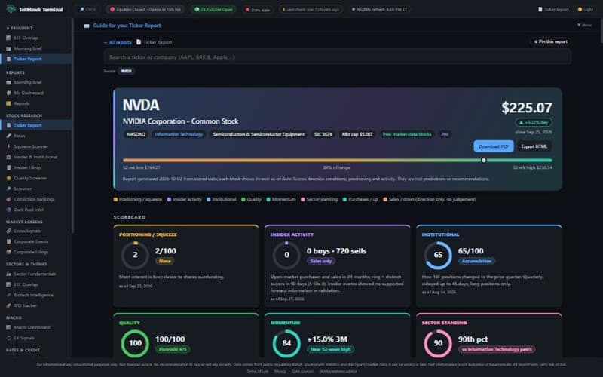Select Ticker Report under Frequent
This screenshot has height=377, width=603.
pyautogui.click(x=35, y=59)
